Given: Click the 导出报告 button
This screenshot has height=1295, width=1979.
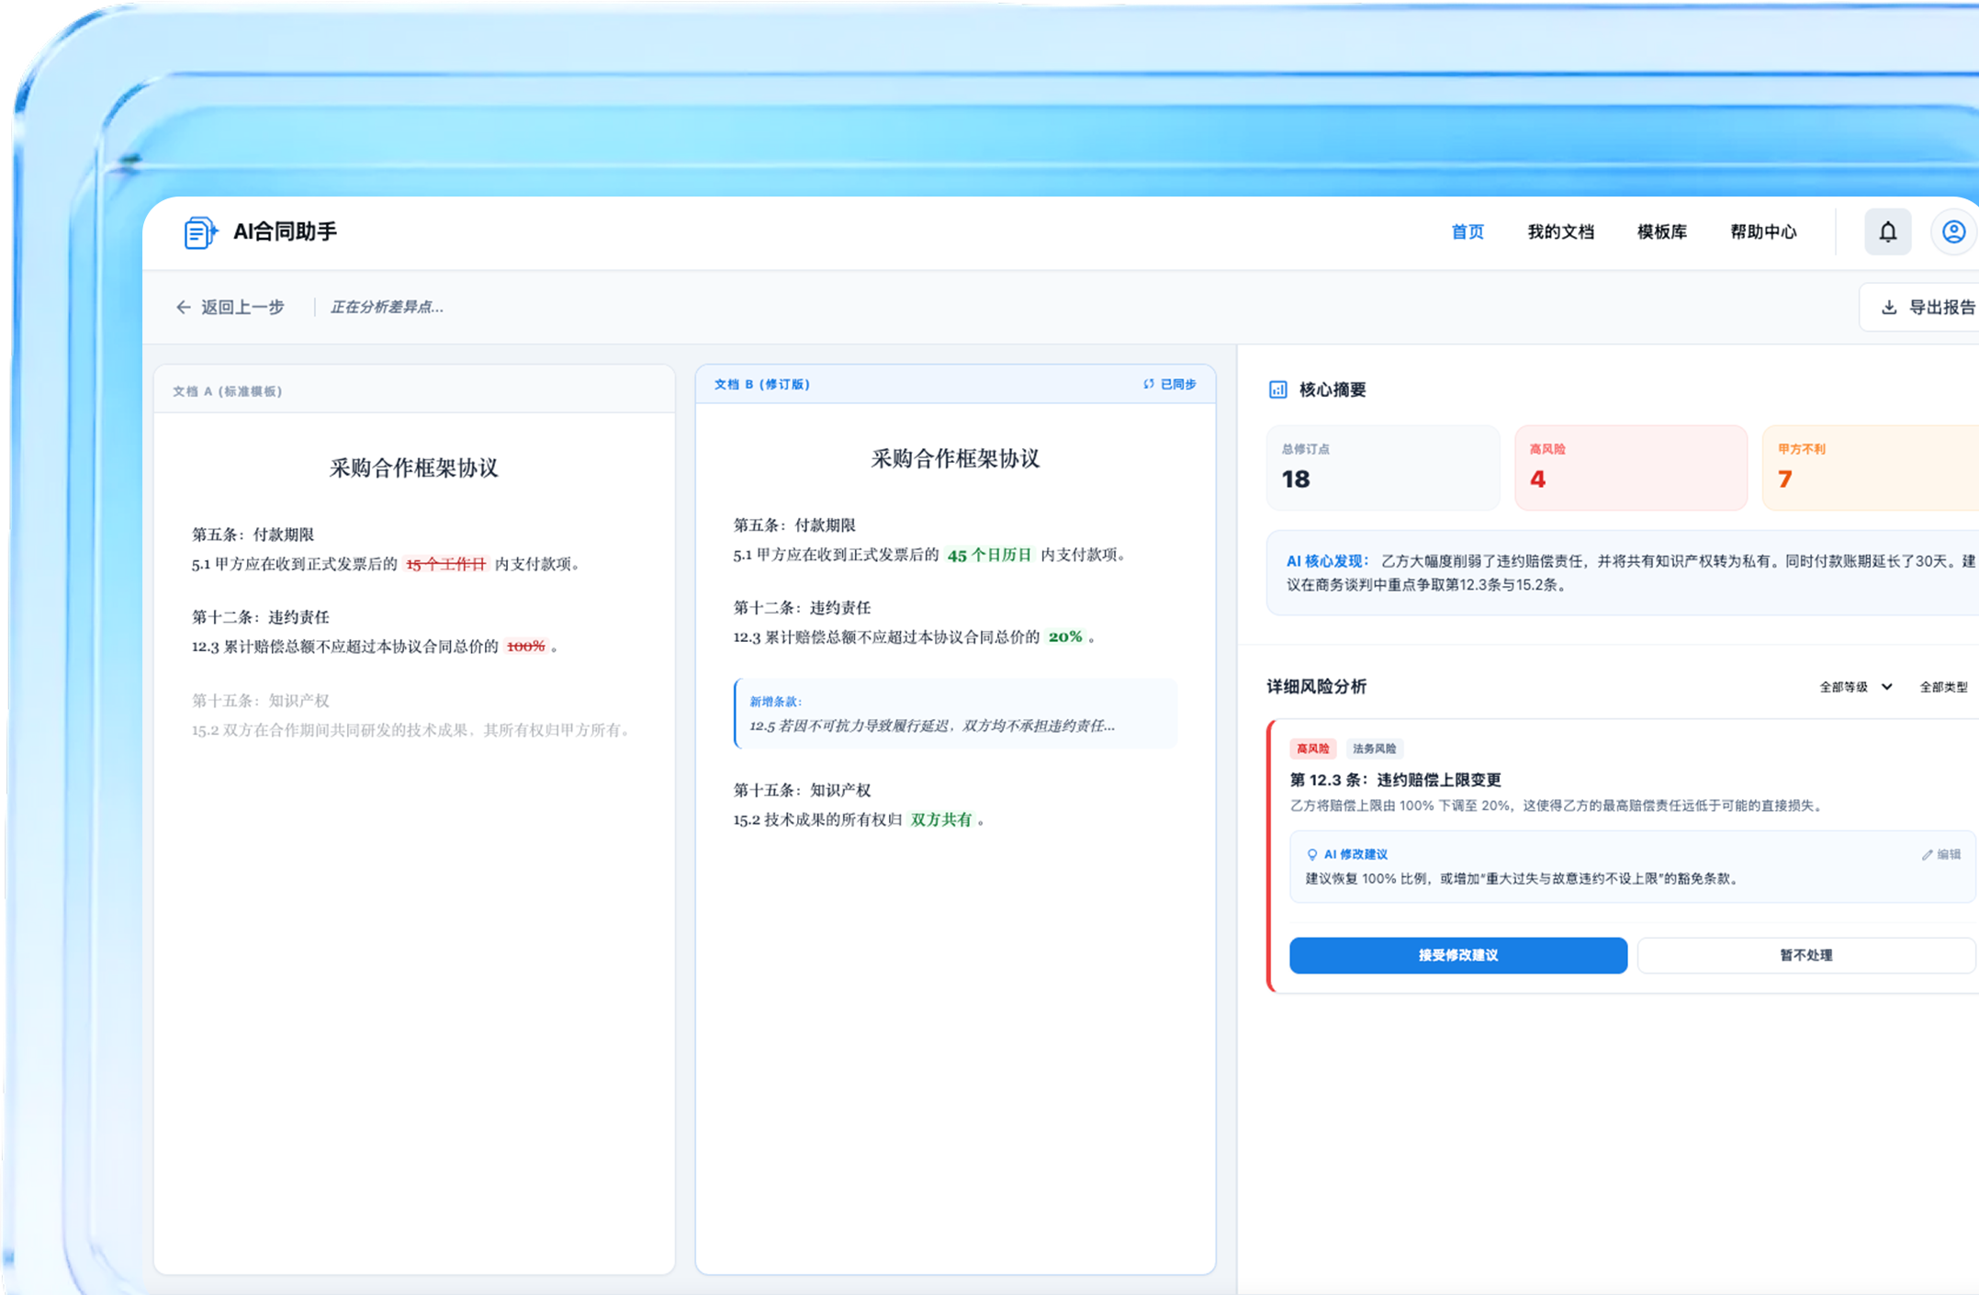Looking at the screenshot, I should tap(1919, 308).
